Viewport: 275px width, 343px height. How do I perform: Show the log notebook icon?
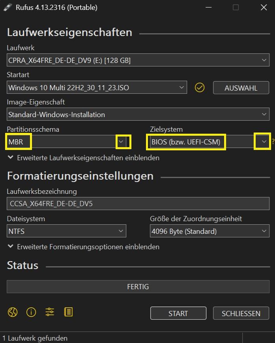(x=68, y=312)
